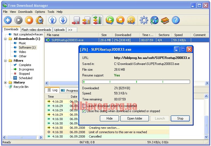Expand the History tree node
The width and height of the screenshot is (211, 146).
pos(5,82)
